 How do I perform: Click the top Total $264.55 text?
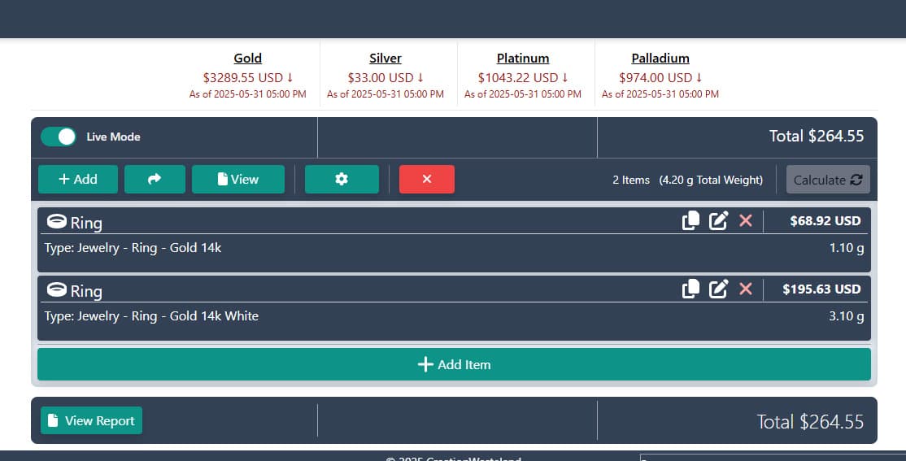pos(817,137)
